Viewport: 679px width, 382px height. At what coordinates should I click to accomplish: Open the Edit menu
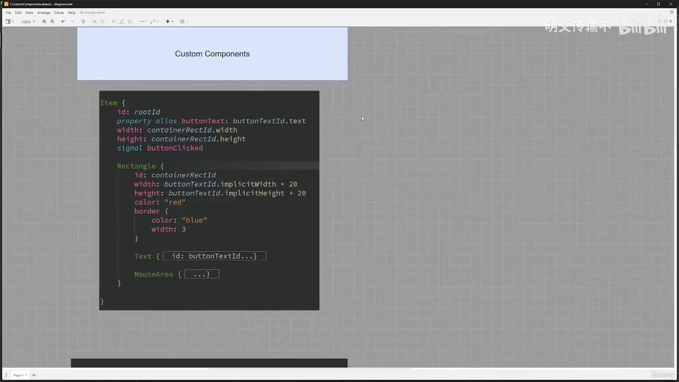(18, 13)
